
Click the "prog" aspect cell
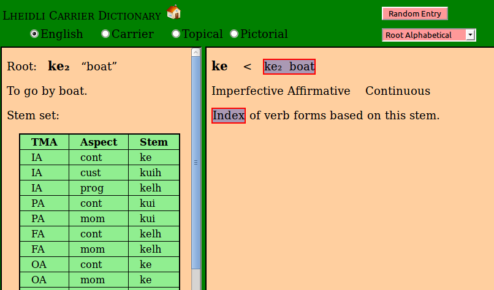[x=91, y=188]
